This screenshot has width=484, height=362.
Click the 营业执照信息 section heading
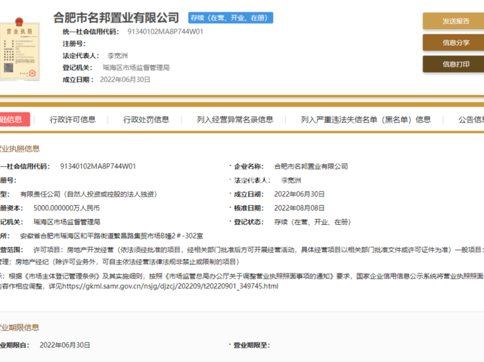point(19,149)
